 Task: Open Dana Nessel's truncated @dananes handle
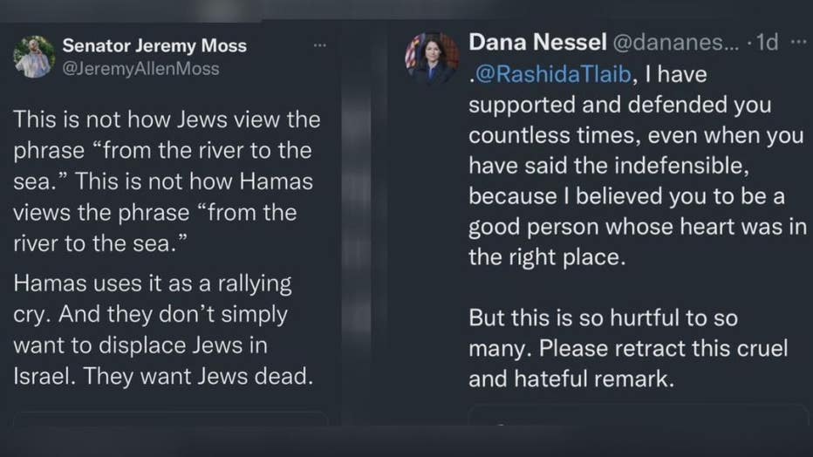[670, 42]
